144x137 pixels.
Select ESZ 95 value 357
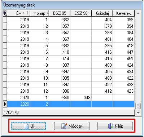point(60,26)
